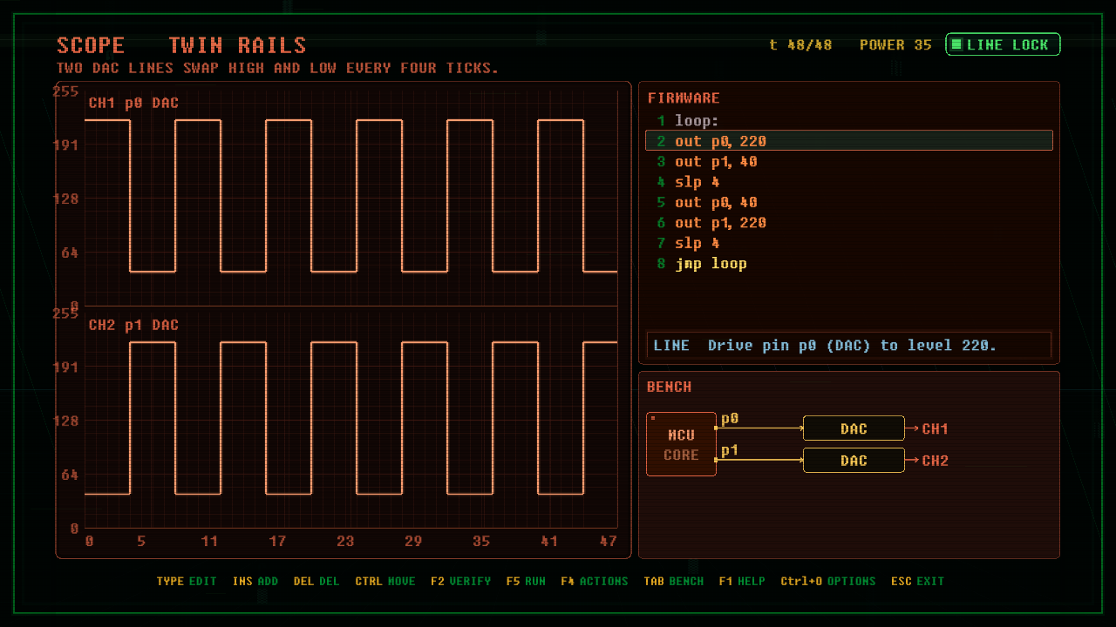Click the MCU CORE block
1116x627 pixels.
click(681, 444)
